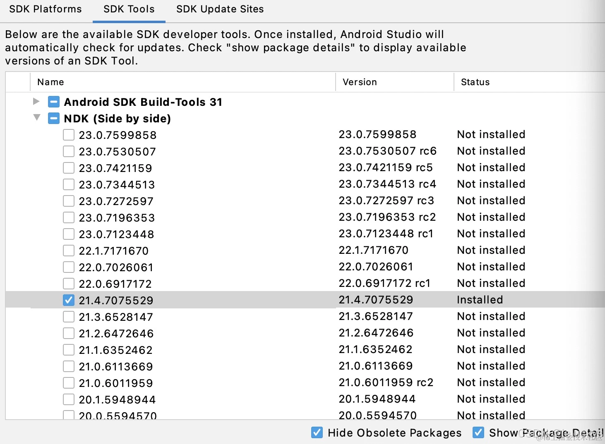
Task: Check NDK version 23.0.7530507
Action: click(x=69, y=151)
